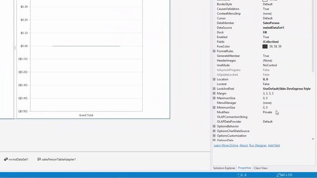Switch to the Solution Explorer tab
317x178 pixels.
224,168
